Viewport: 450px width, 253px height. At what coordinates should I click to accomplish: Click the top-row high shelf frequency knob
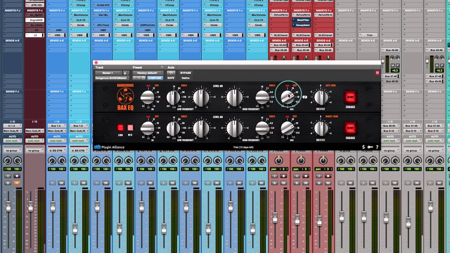(x=262, y=97)
